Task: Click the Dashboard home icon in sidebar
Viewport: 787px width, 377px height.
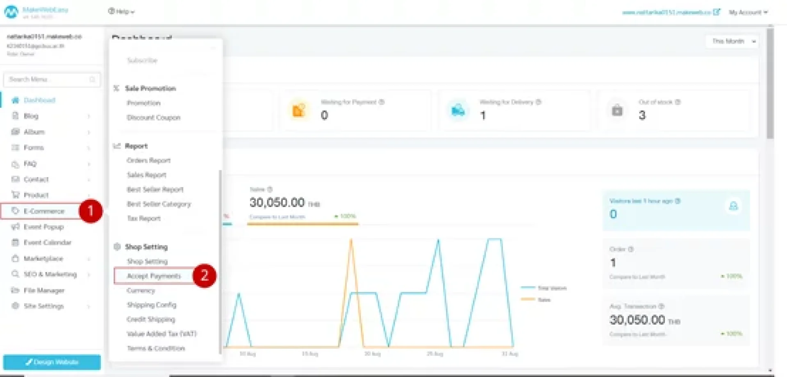Action: click(16, 100)
